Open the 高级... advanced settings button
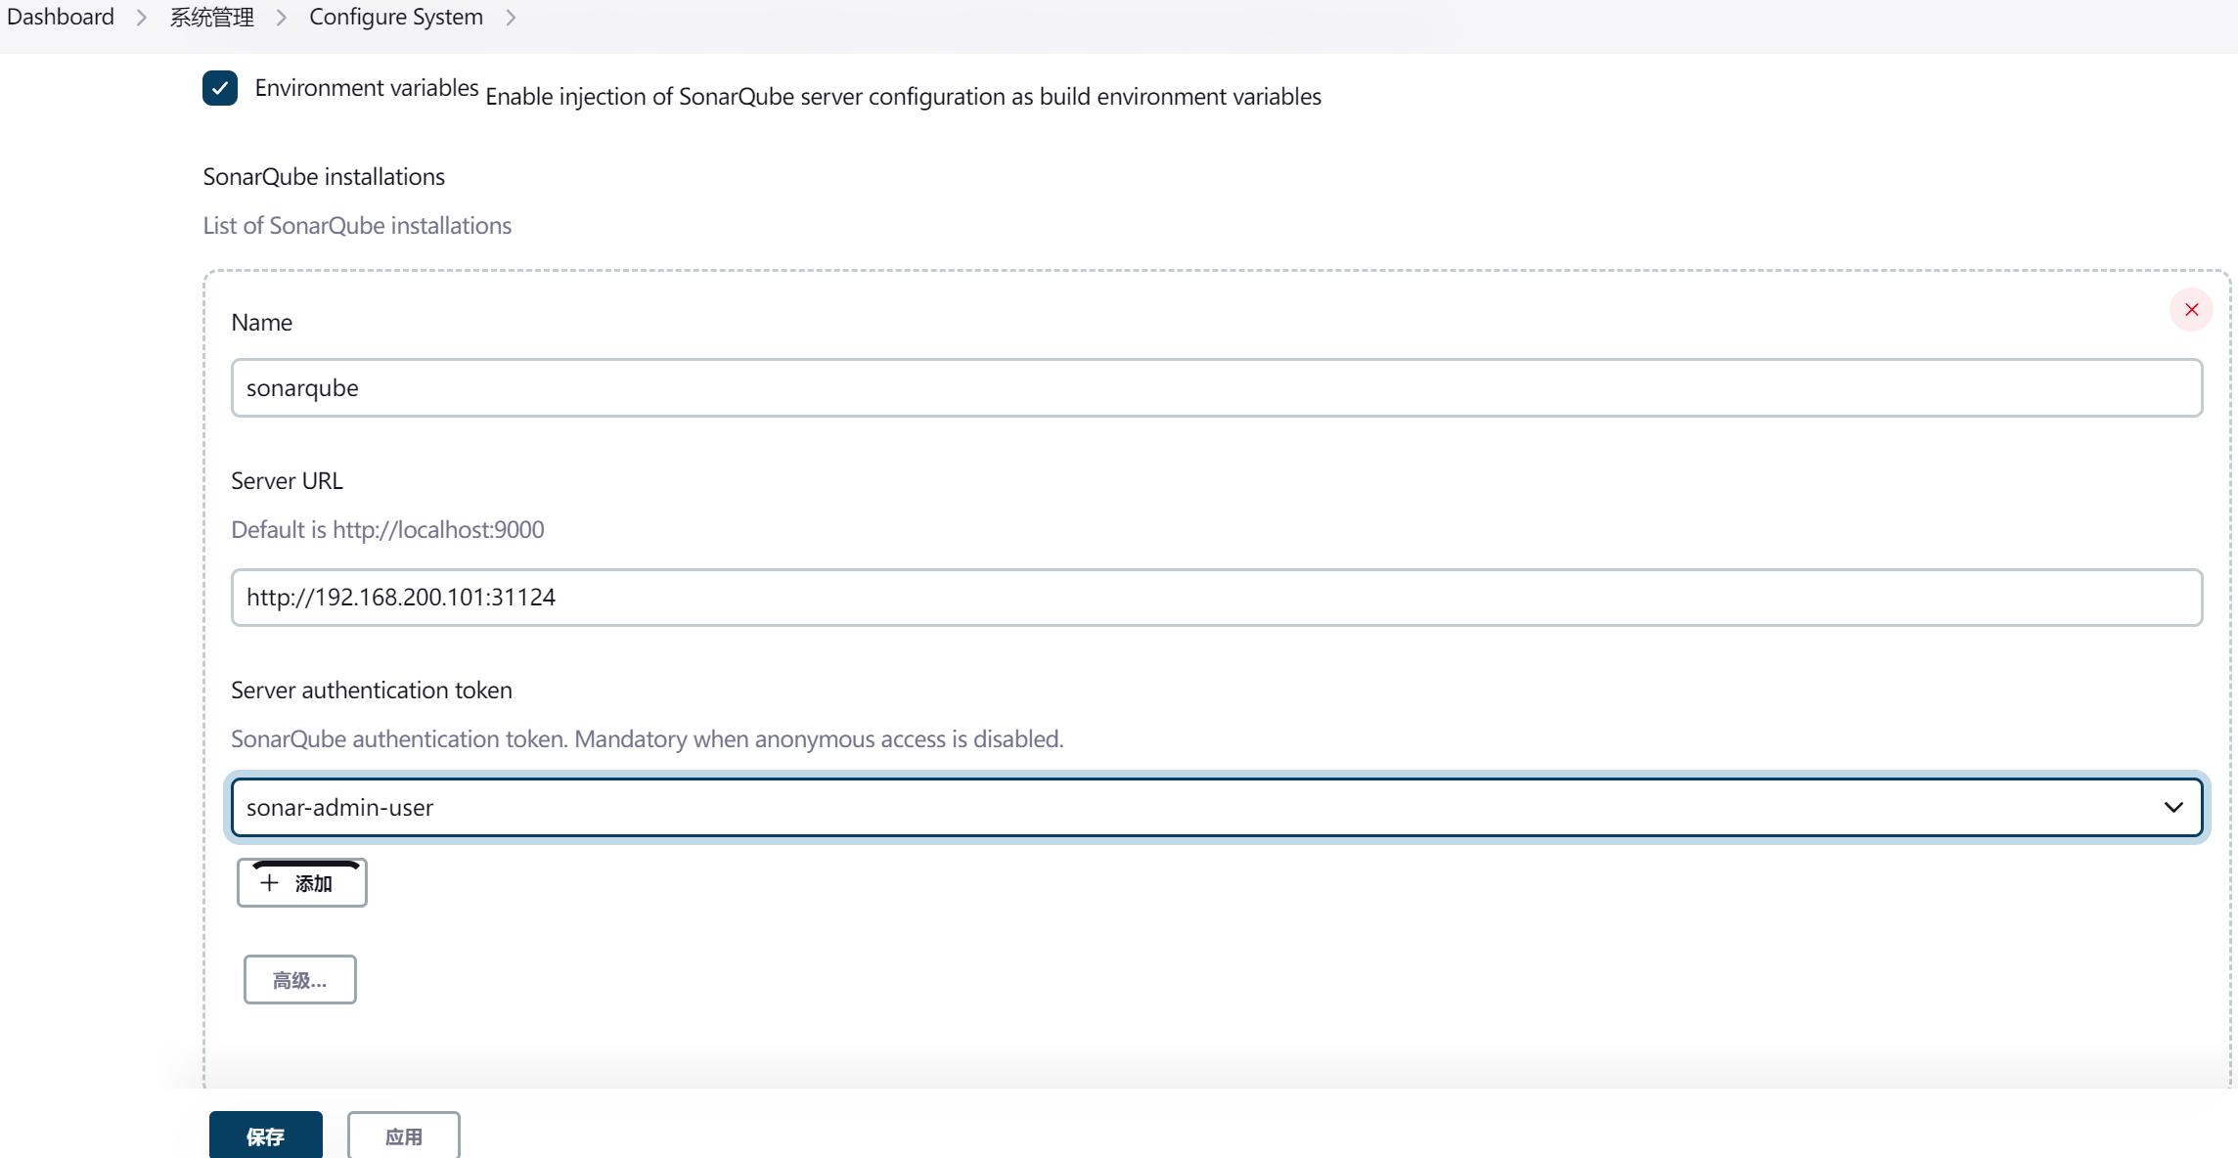The image size is (2238, 1158). pyautogui.click(x=300, y=980)
